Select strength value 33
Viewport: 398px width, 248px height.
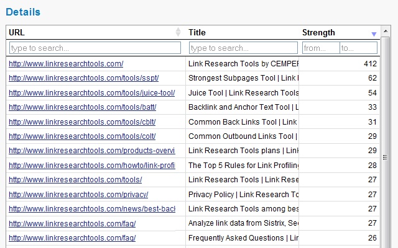pos(373,107)
